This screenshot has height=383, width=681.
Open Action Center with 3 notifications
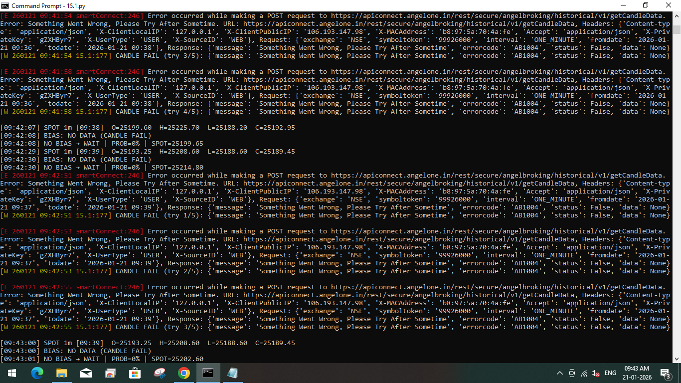[x=665, y=373]
